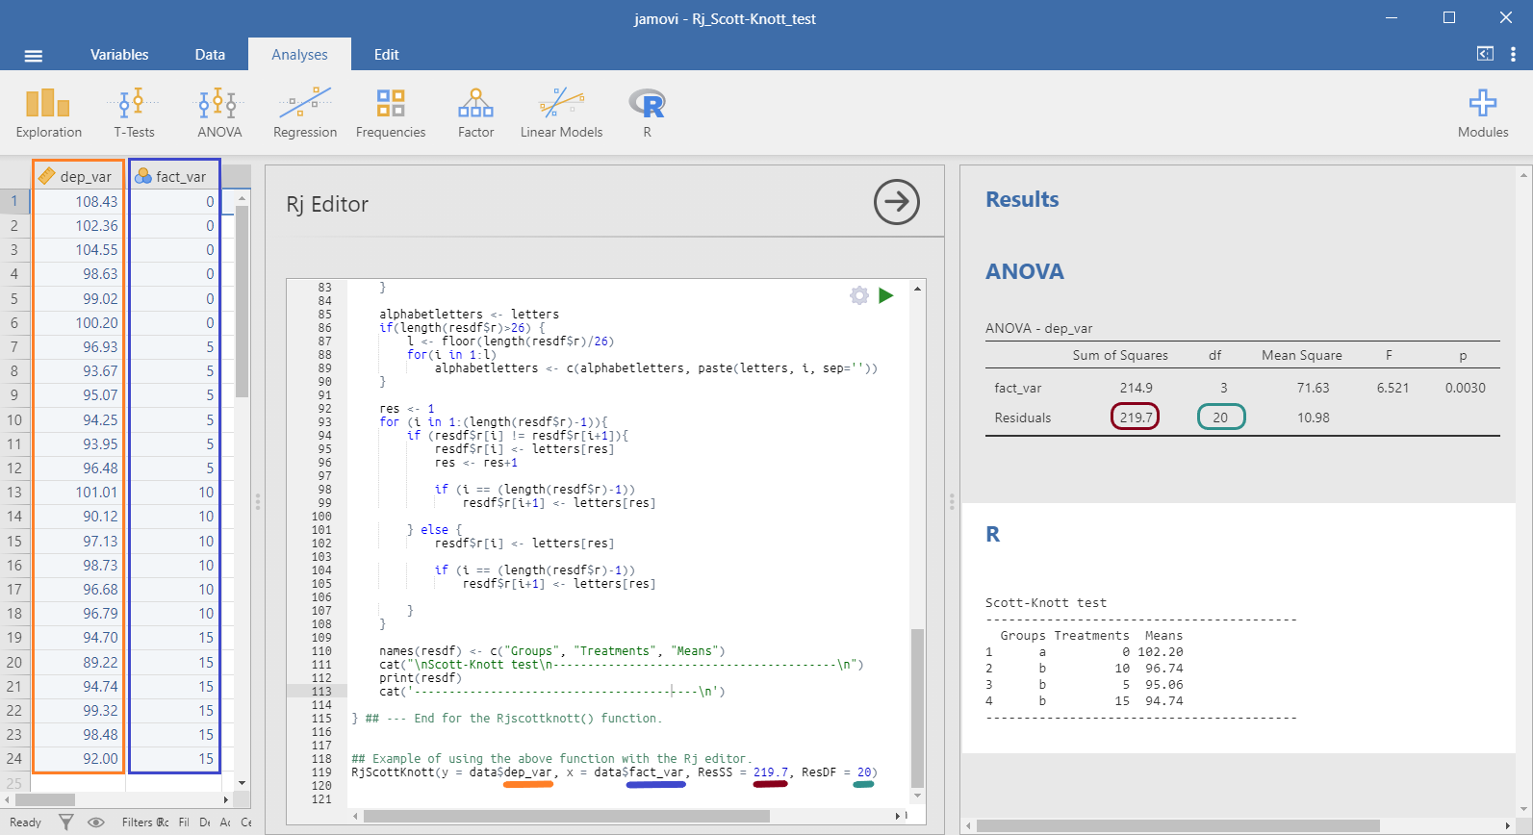Open the Frequencies analyses menu
Viewport: 1533px width, 835px height.
pyautogui.click(x=391, y=113)
